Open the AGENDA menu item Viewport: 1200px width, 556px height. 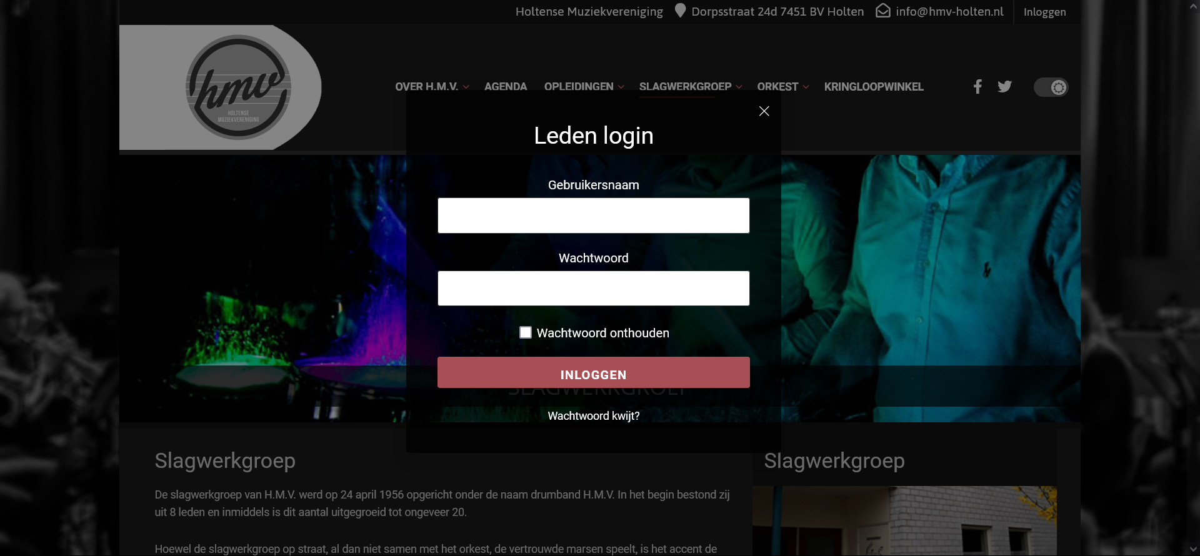(506, 87)
